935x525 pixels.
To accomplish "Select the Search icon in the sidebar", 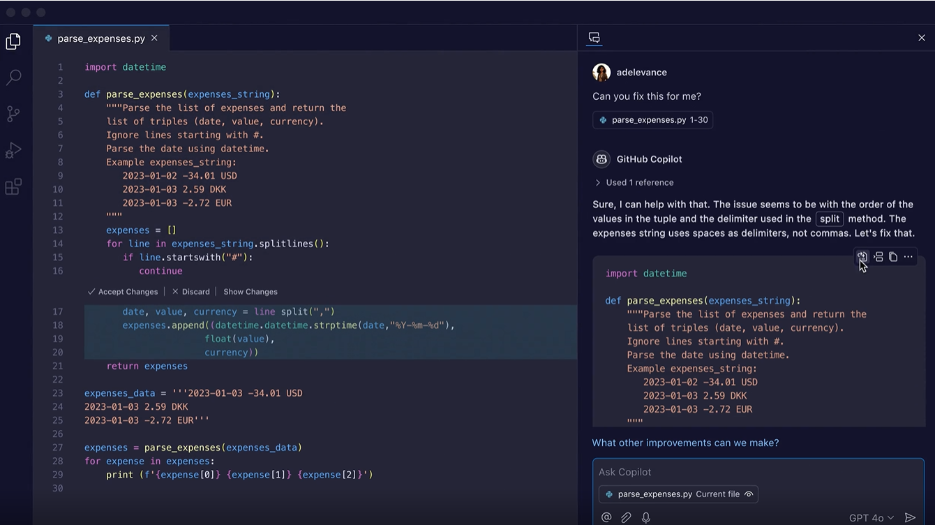I will coord(13,77).
